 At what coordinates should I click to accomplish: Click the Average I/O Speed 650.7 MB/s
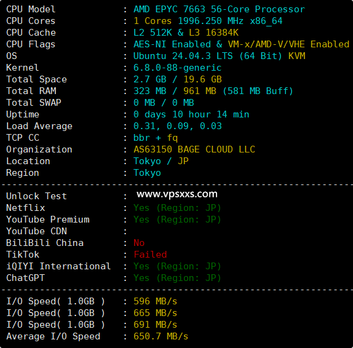click(161, 336)
